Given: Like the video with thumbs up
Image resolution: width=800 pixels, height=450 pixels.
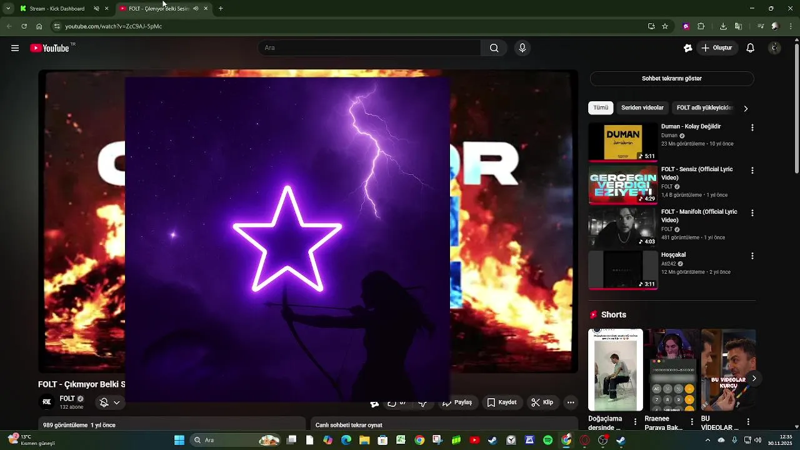Looking at the screenshot, I should (x=397, y=403).
